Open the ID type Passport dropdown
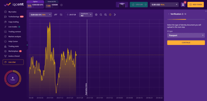Image resolution: width=207 pixels, height=101 pixels. pos(186,35)
